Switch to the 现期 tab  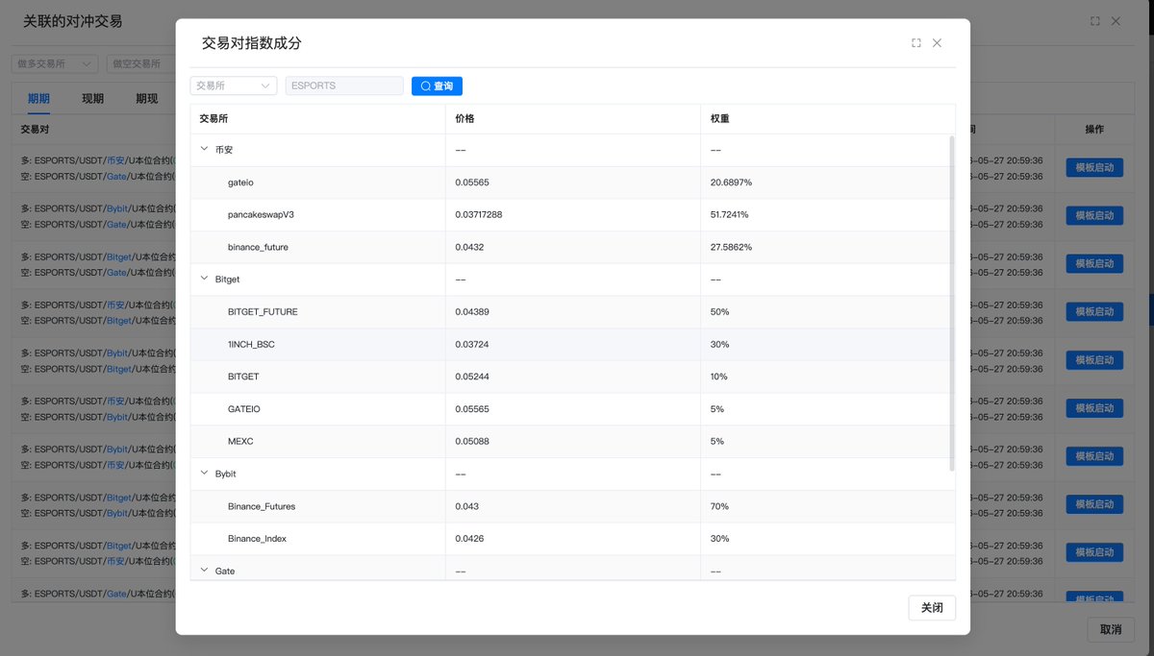(92, 99)
